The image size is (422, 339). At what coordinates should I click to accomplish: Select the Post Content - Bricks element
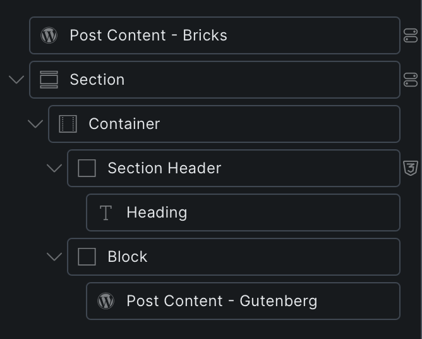click(148, 35)
